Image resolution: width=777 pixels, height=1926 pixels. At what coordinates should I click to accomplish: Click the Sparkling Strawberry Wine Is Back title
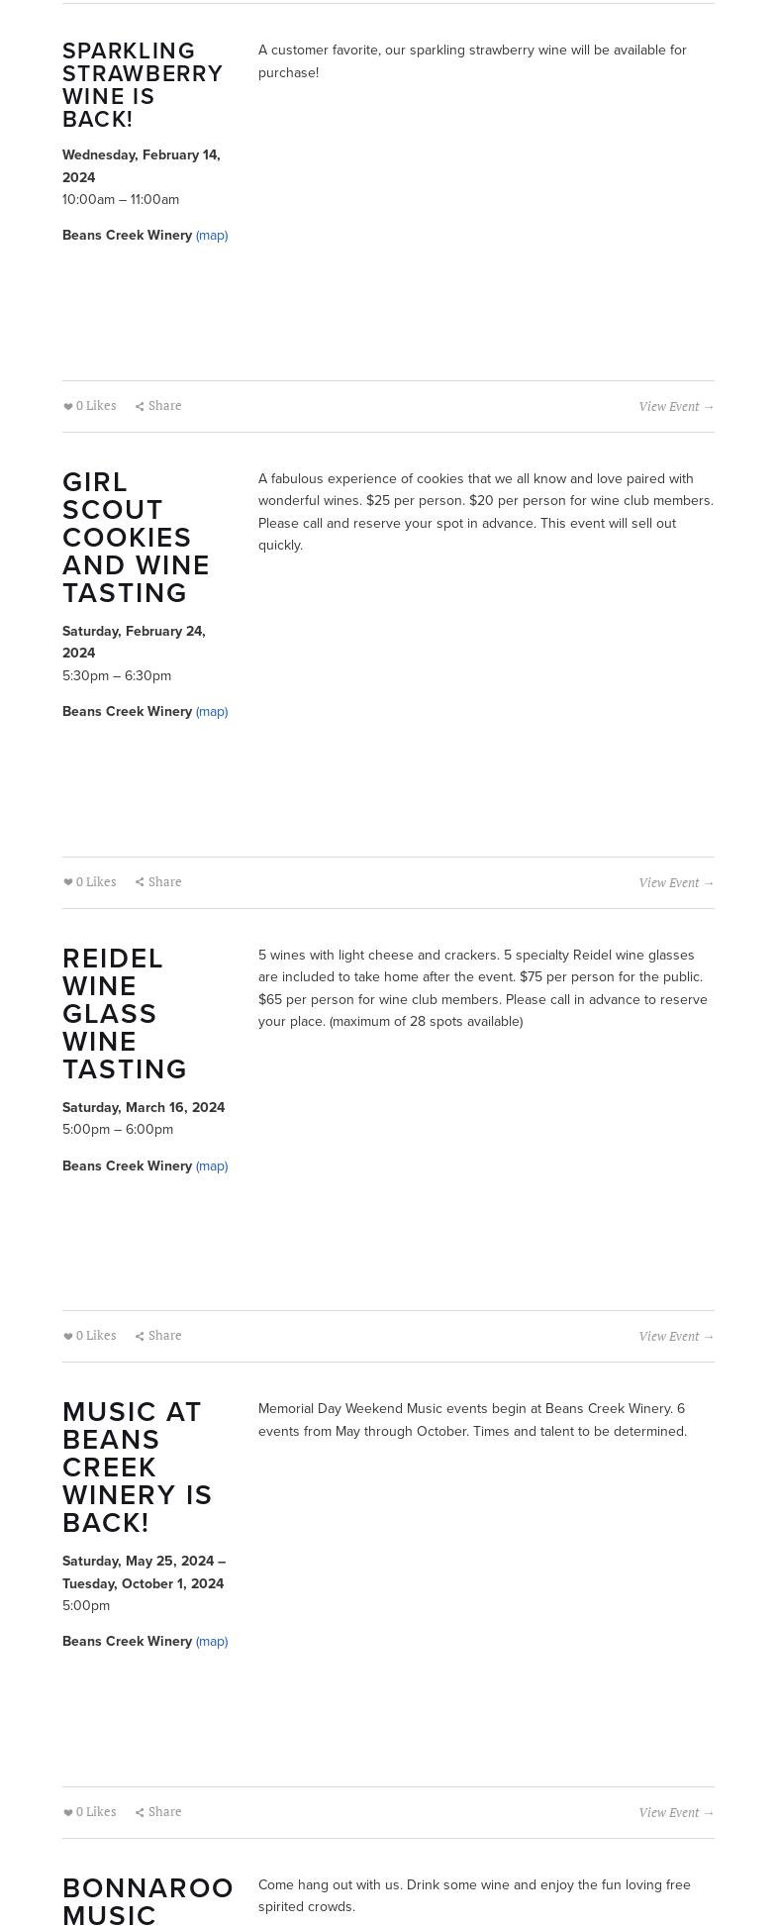pyautogui.click(x=142, y=85)
